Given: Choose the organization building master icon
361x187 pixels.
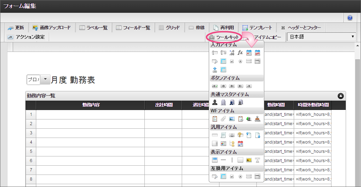Looking at the screenshot, I should tap(223, 102).
